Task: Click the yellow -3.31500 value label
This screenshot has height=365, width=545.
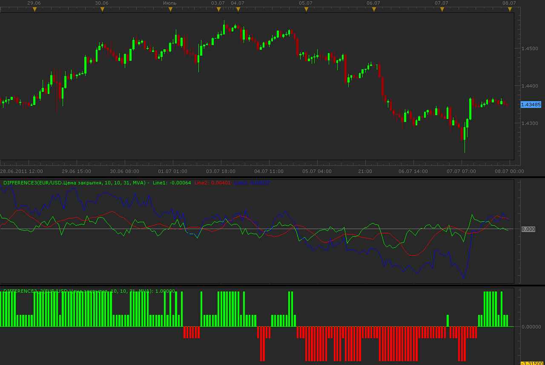Action: [x=531, y=363]
